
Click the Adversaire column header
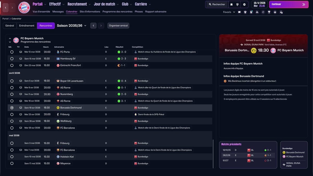pos(59,47)
